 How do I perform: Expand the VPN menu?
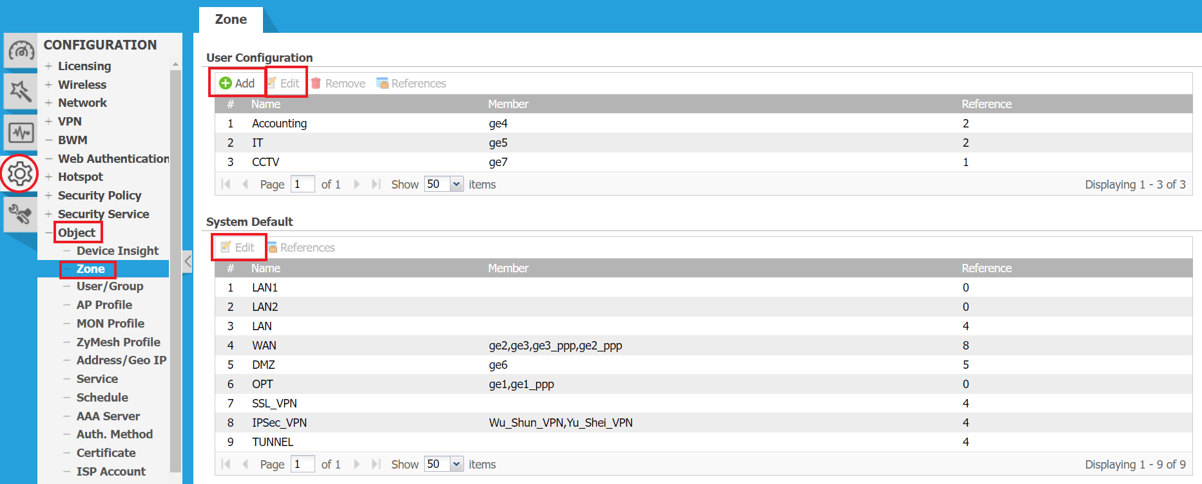click(x=48, y=121)
